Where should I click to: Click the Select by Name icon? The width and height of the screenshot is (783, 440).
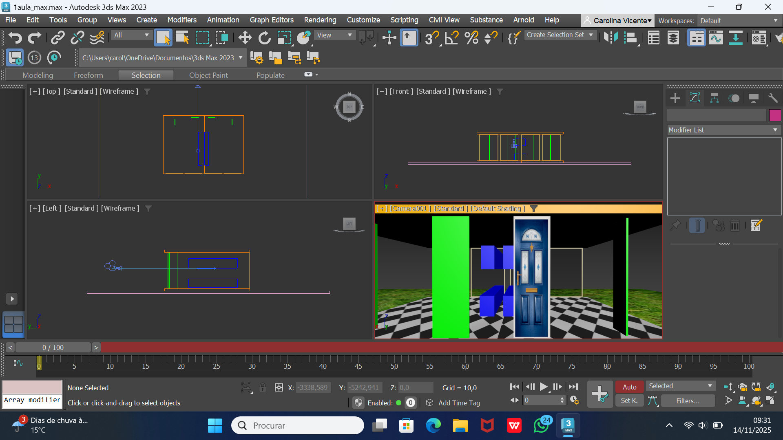pyautogui.click(x=182, y=38)
